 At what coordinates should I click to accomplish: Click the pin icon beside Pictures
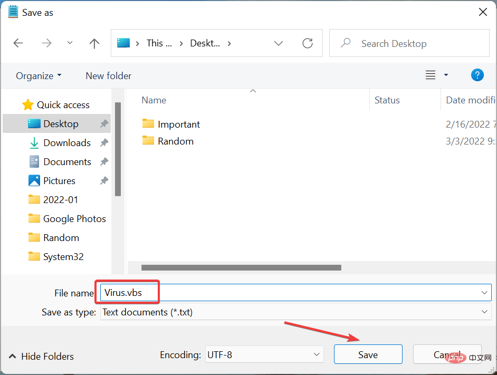click(104, 181)
